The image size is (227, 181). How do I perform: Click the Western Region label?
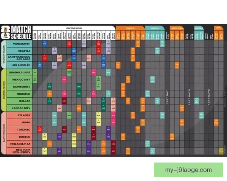(4, 54)
